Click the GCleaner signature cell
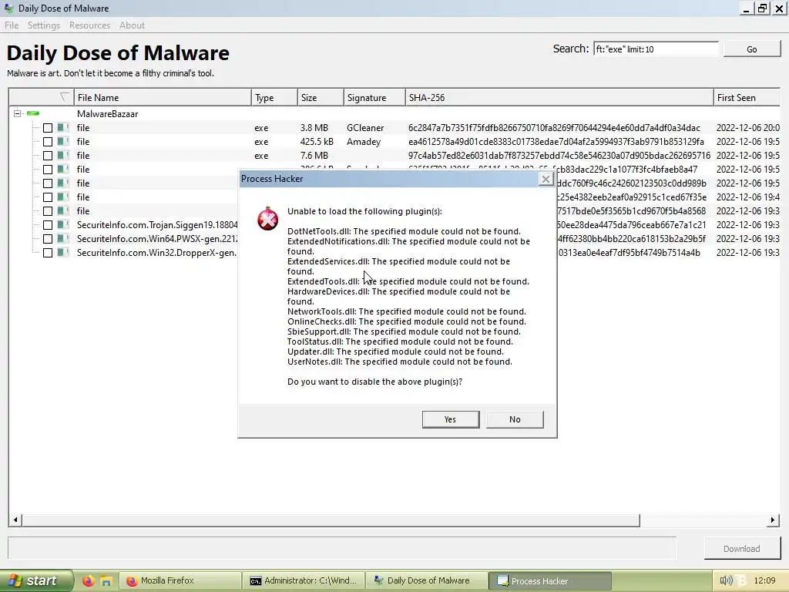 [x=365, y=128]
